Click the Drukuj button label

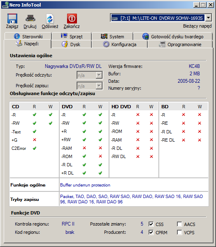tap(30, 26)
